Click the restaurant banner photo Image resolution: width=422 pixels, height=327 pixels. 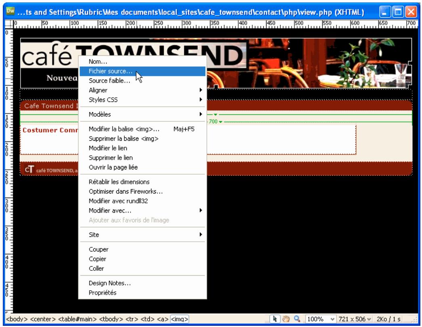330,63
